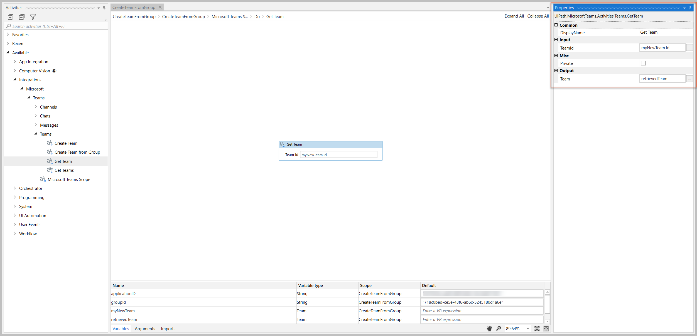Expand the Channels tree node
Screen dimensions: 697x336
[36, 107]
